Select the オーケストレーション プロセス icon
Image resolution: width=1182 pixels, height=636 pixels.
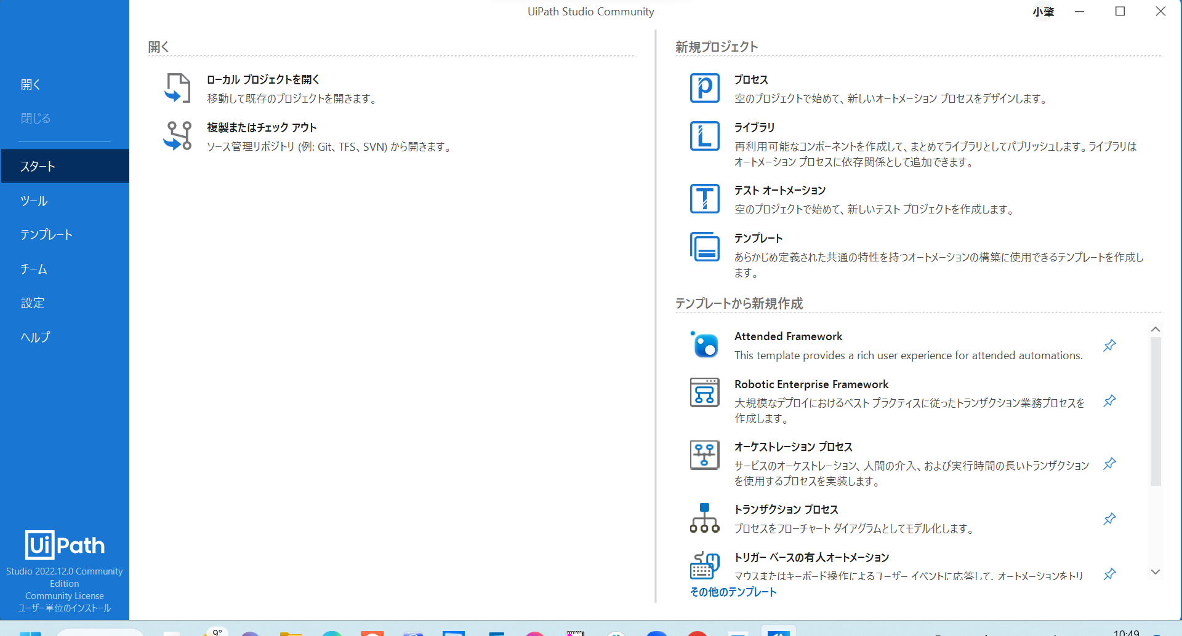tap(704, 455)
